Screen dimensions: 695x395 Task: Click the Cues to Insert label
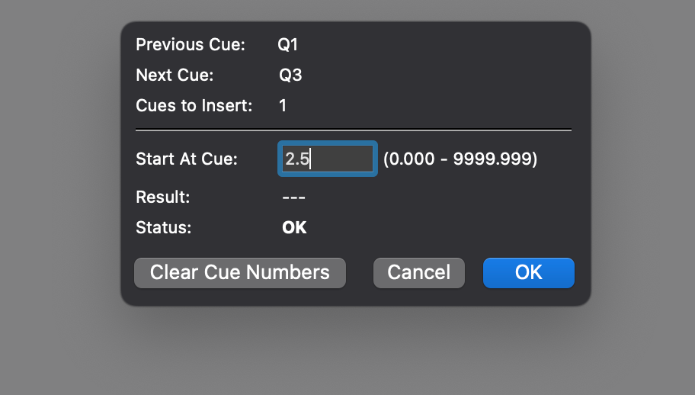pyautogui.click(x=194, y=106)
